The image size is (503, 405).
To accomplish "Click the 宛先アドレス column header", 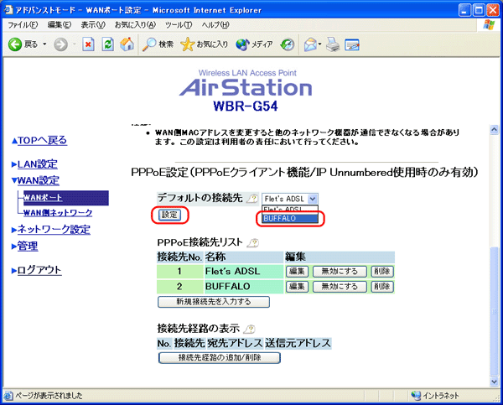I will [235, 344].
